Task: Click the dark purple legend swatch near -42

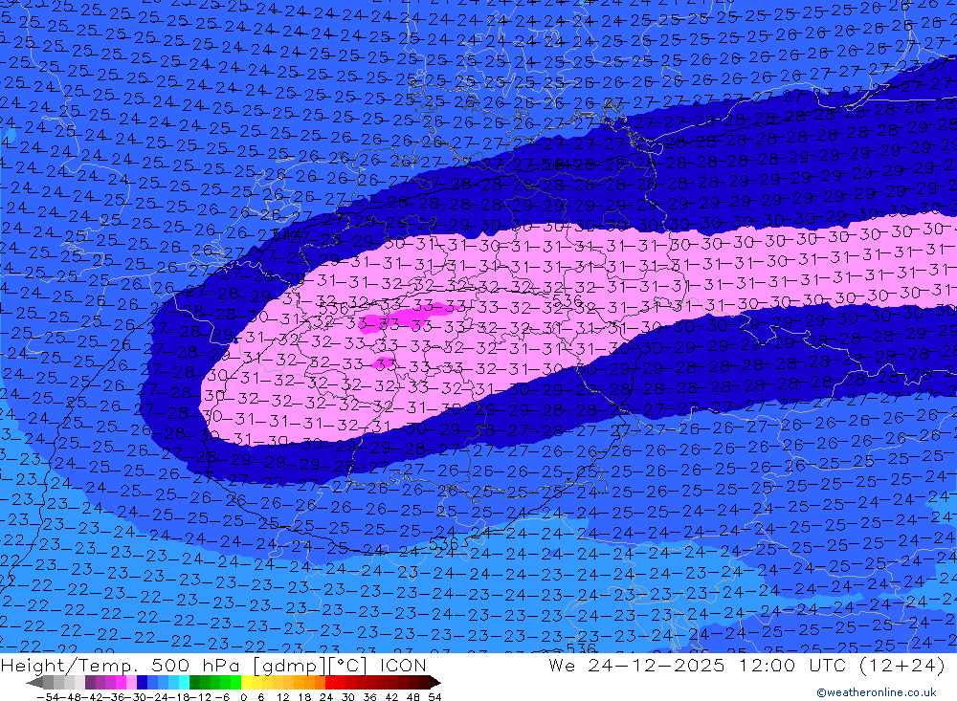Action: pos(90,683)
